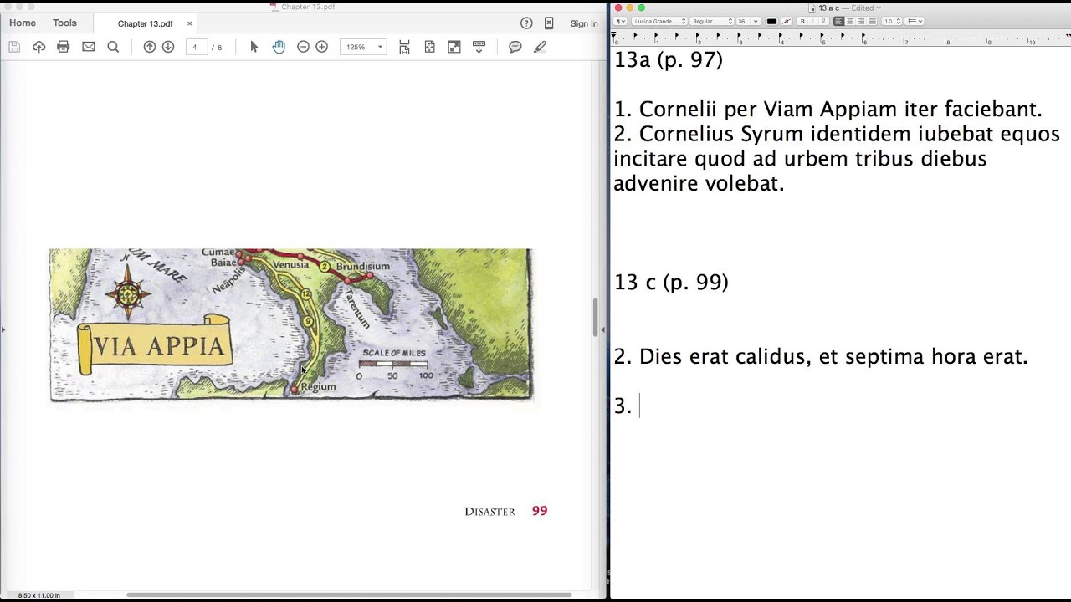Click line 'Cornelii per Viam Appiam iter faciebant.'
This screenshot has width=1071, height=602.
click(x=840, y=109)
